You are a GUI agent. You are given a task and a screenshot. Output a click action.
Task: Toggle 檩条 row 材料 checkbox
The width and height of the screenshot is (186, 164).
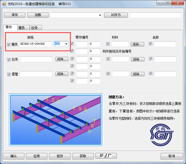[108, 44]
